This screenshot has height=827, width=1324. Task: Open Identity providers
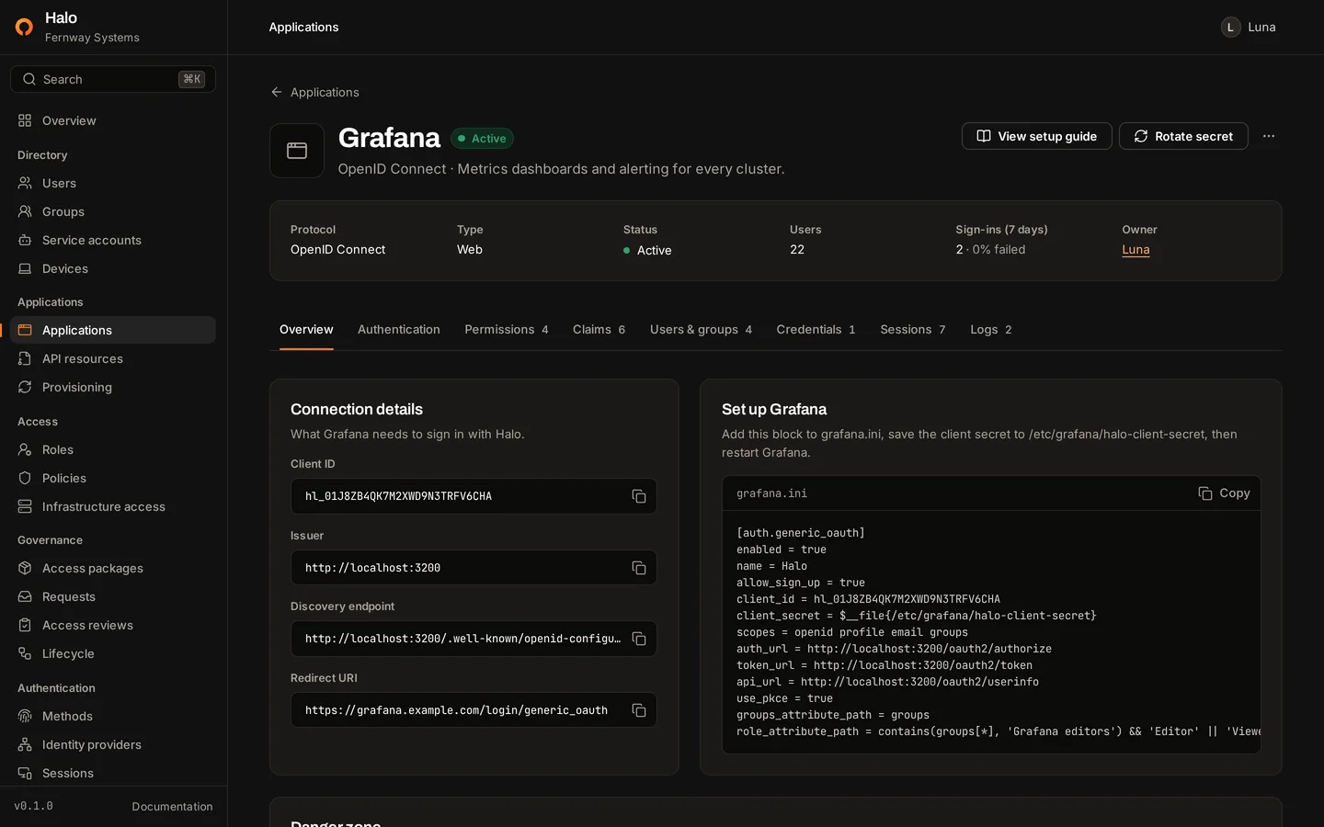tap(113, 744)
